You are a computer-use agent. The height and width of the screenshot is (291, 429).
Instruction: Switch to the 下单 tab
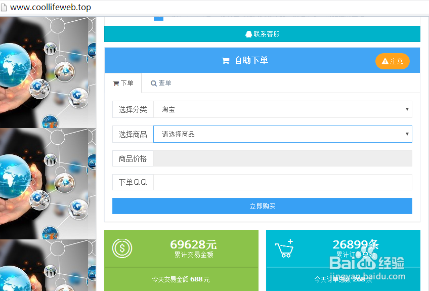pyautogui.click(x=123, y=83)
